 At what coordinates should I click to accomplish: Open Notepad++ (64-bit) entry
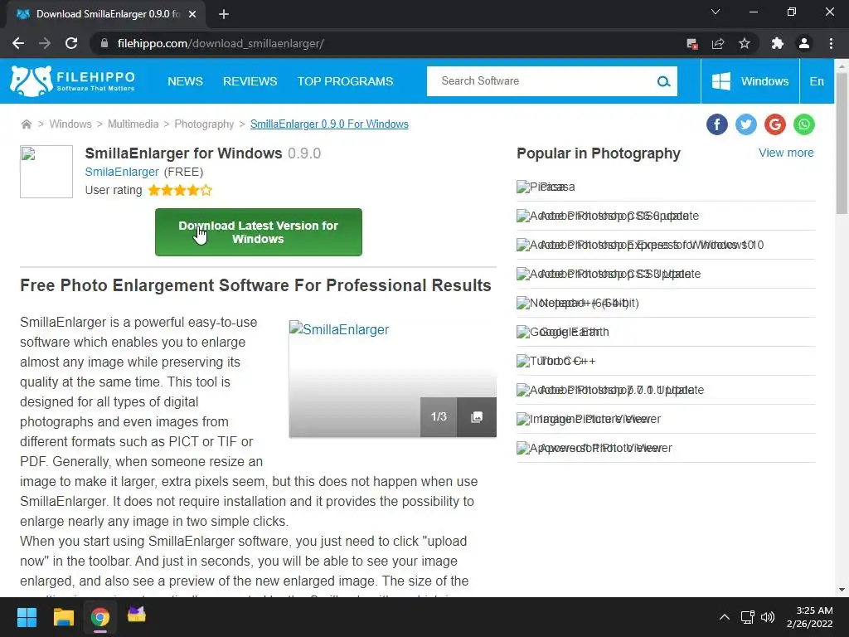666,303
